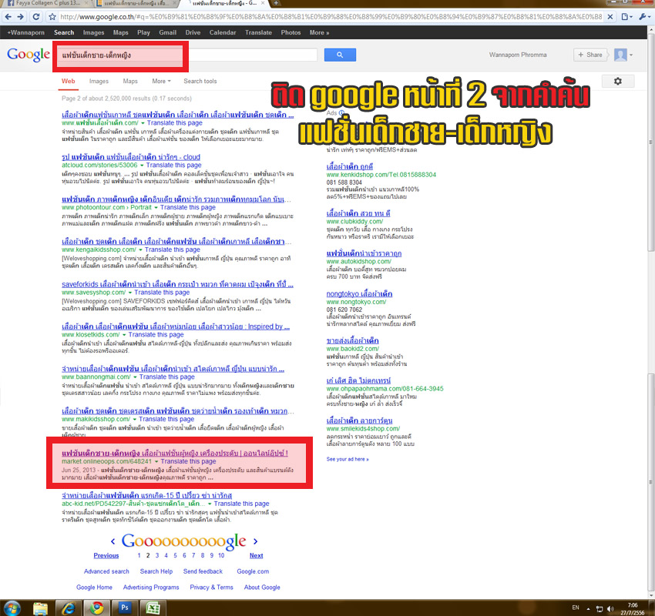Translate this page for abc-kid.net result

[241, 504]
